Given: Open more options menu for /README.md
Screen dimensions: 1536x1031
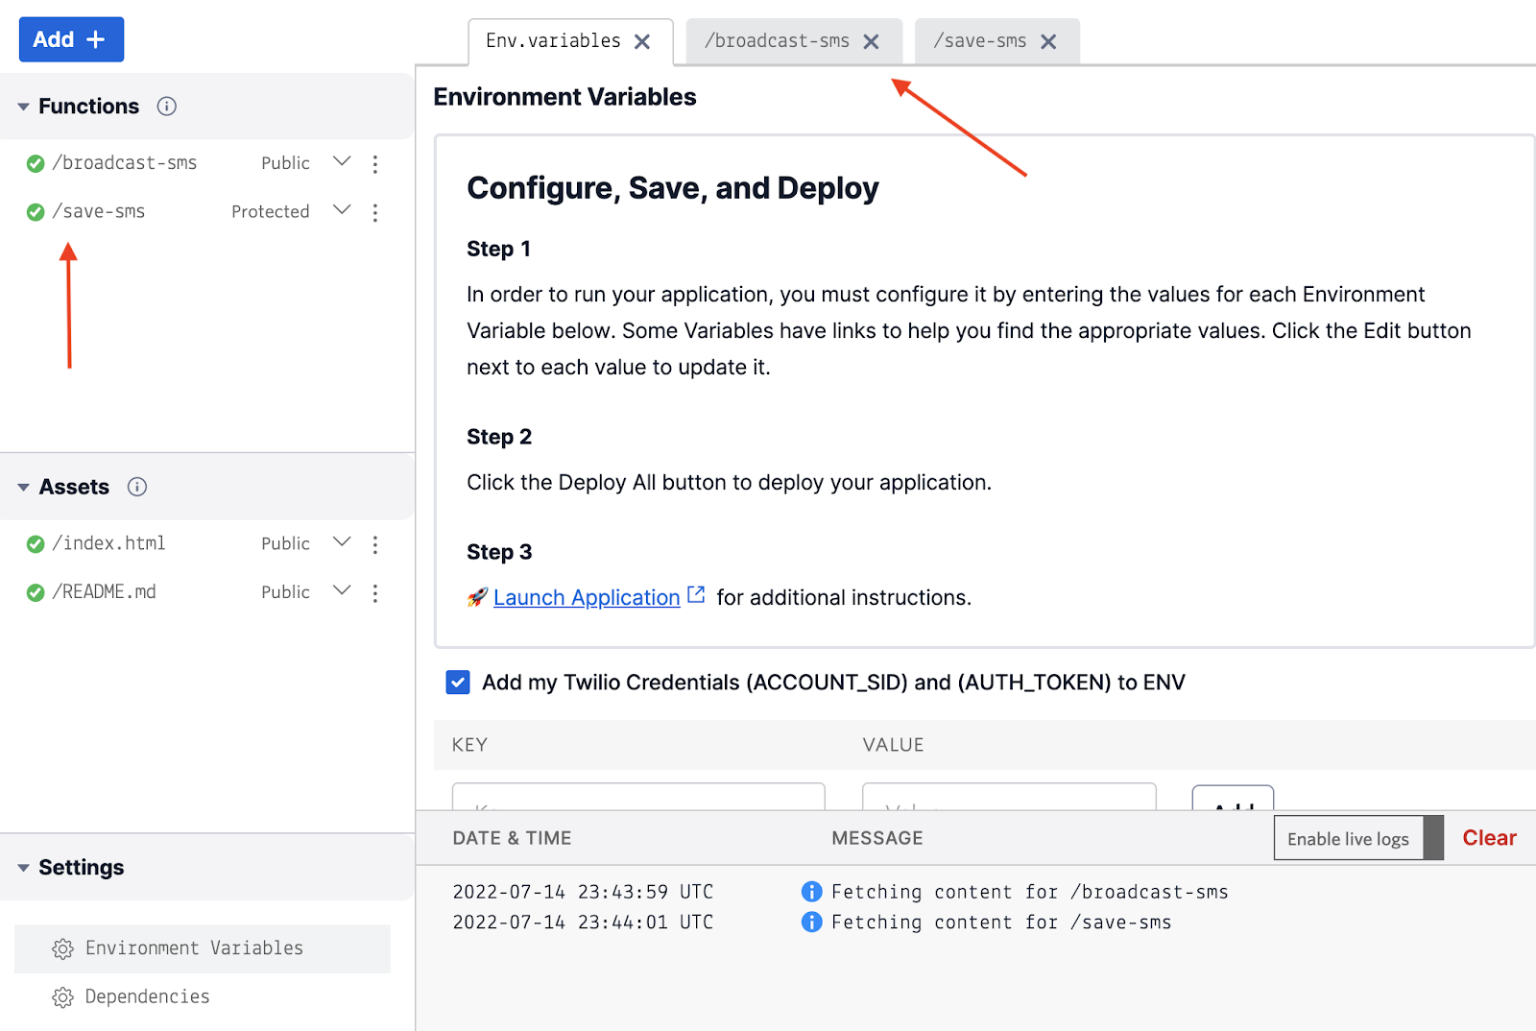Looking at the screenshot, I should pos(375,593).
